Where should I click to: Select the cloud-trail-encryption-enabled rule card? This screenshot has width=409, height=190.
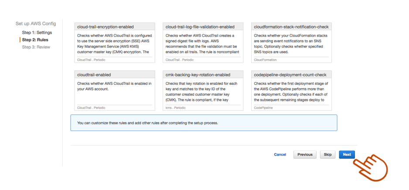point(115,43)
